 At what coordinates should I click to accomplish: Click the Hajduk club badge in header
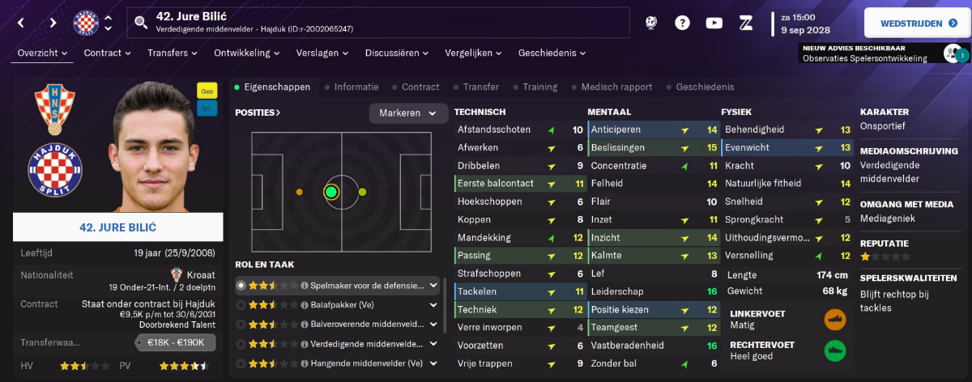85,23
